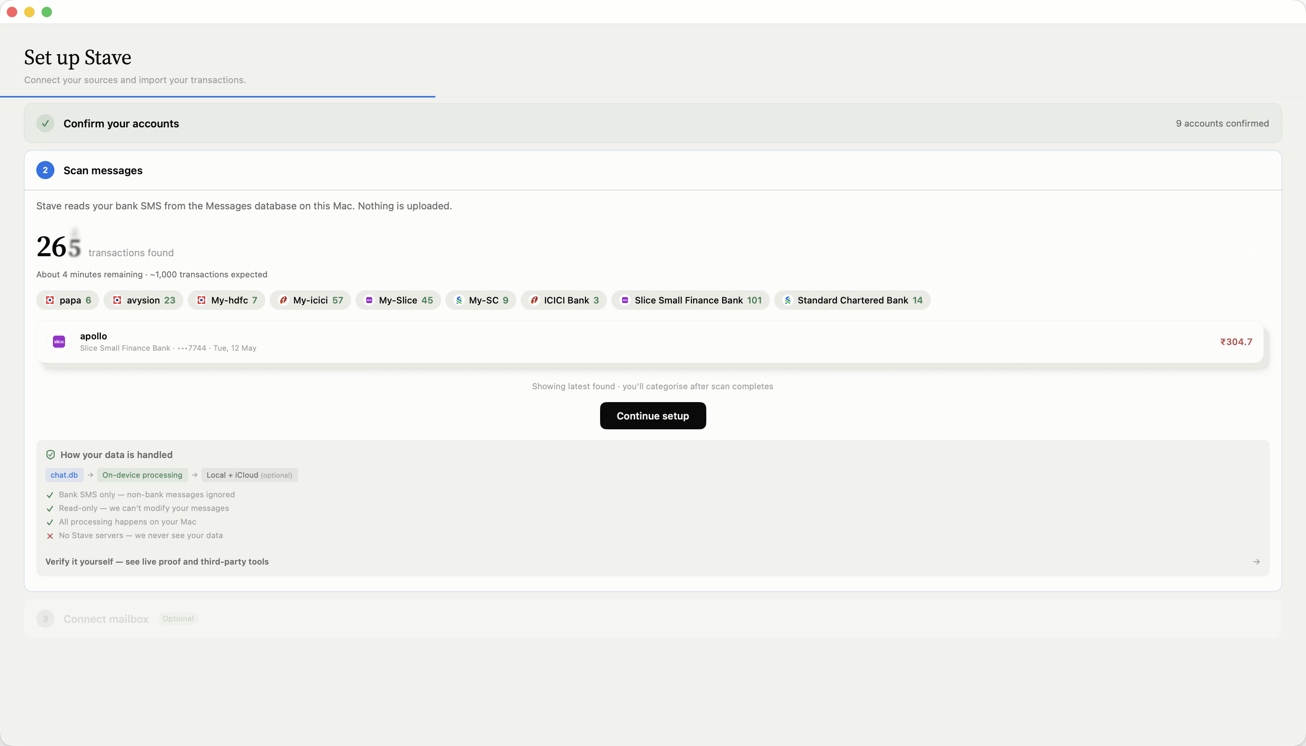Click the ICICI logo on My-icici chip
This screenshot has width=1306, height=746.
pyautogui.click(x=283, y=300)
